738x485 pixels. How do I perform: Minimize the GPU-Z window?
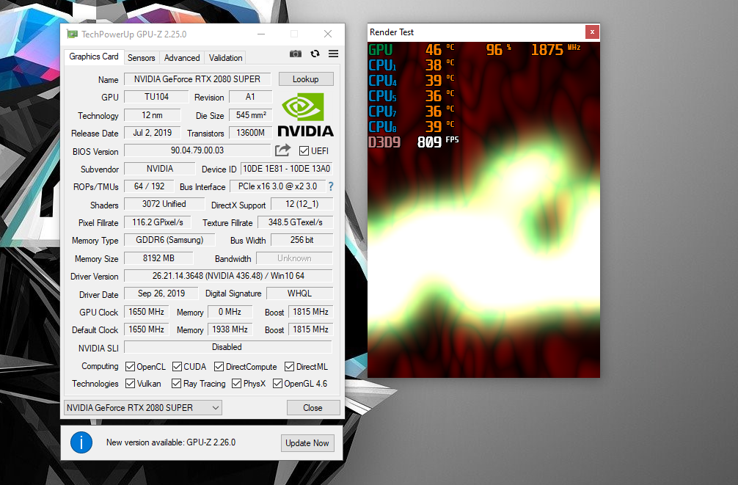[x=261, y=34]
